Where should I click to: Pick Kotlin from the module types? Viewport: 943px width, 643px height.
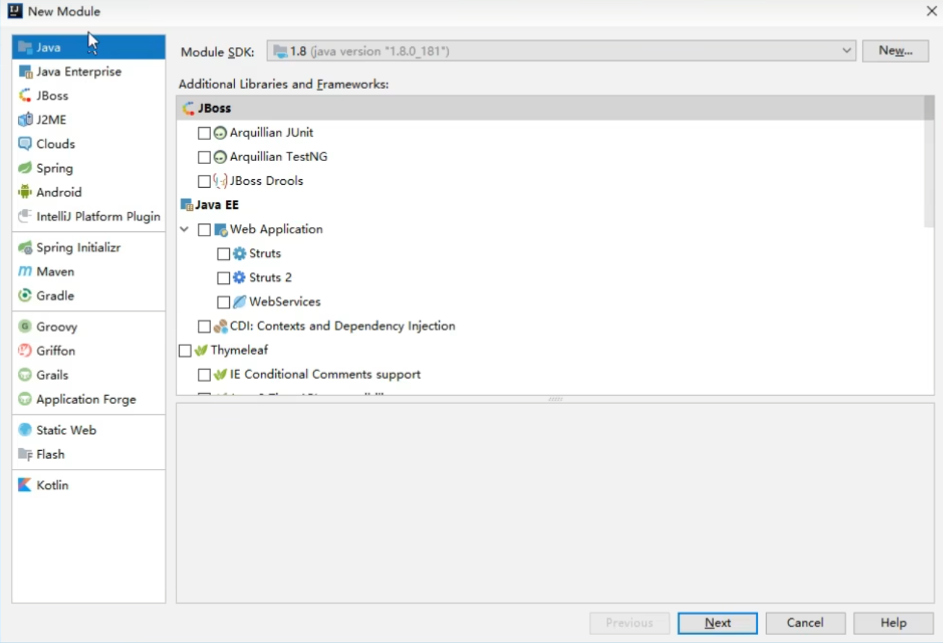pos(89,486)
